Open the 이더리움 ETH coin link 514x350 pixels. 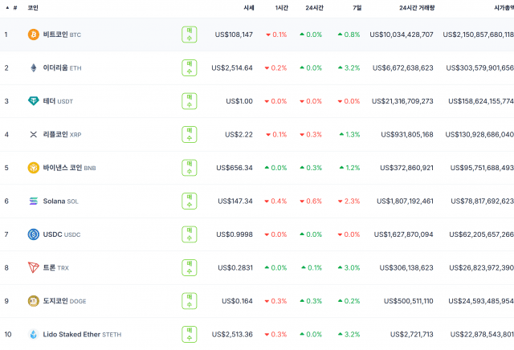[62, 67]
